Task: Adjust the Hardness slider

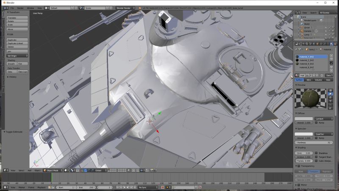Action: 314,143
